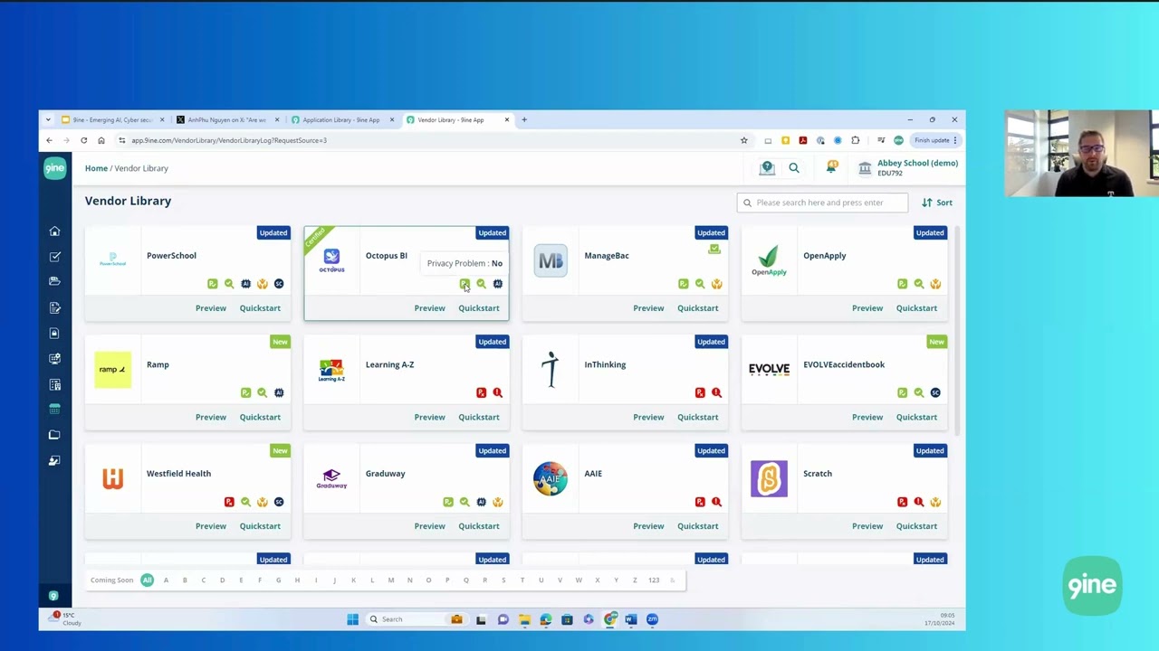Open the Home icon in left sidebar
This screenshot has height=651, width=1159.
coord(54,231)
